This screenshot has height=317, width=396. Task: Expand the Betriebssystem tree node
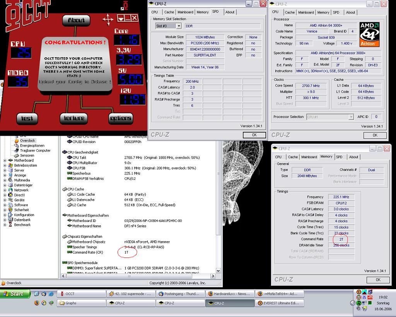[x=5, y=165]
